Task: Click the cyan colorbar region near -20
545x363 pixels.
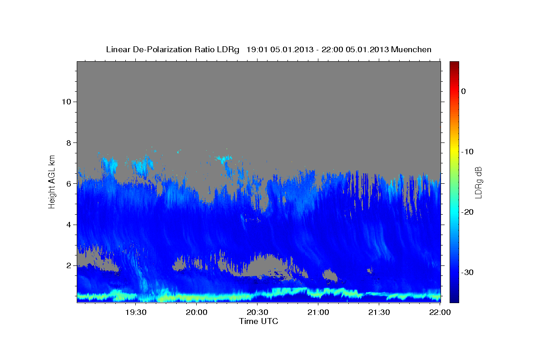Action: coord(454,212)
